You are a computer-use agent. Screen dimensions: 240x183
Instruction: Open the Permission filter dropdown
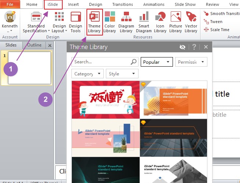coord(191,62)
